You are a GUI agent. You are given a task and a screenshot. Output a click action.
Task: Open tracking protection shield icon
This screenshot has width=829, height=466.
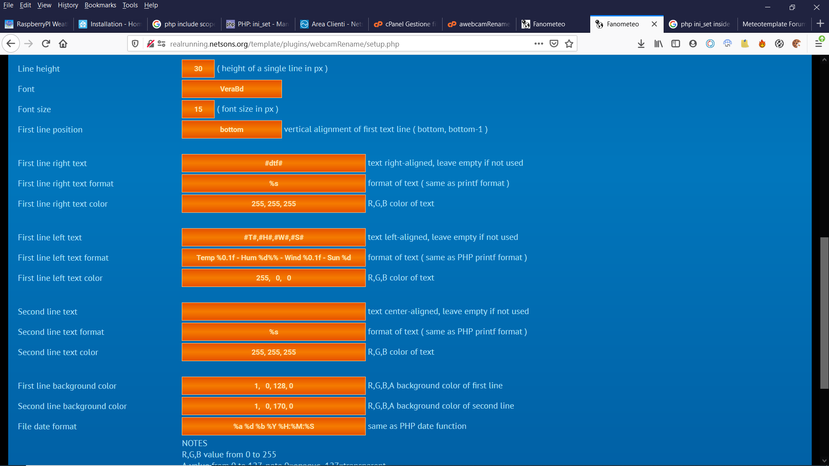135,44
